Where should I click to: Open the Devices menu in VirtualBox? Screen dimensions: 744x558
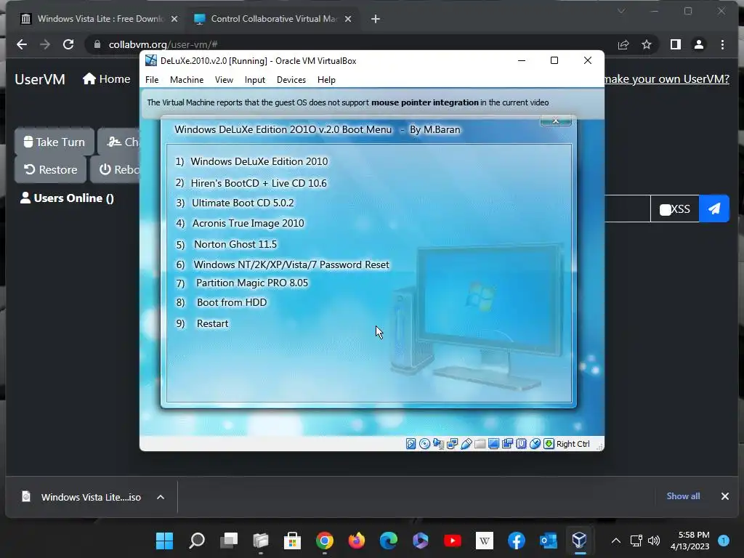(291, 80)
